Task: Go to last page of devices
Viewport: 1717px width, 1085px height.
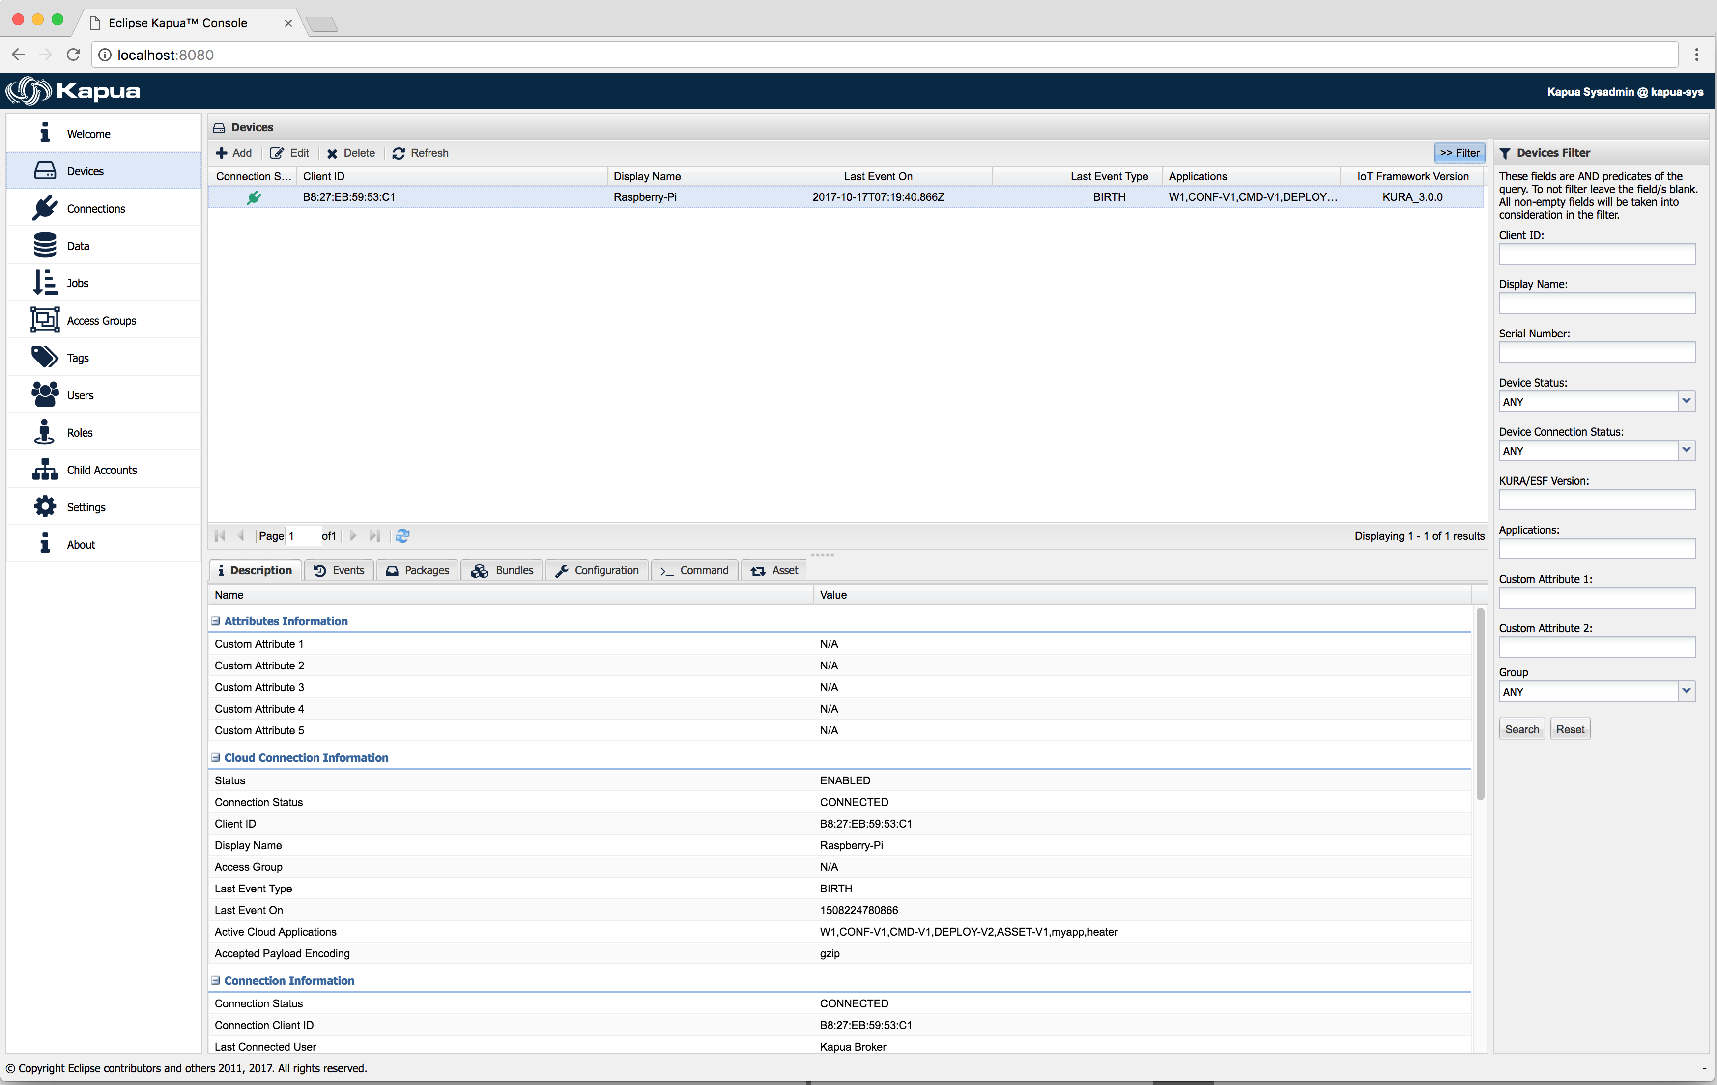Action: tap(374, 536)
